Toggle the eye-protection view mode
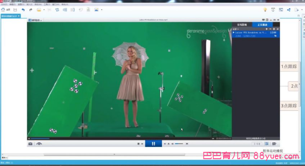This screenshot has height=166, width=305. click(x=39, y=144)
